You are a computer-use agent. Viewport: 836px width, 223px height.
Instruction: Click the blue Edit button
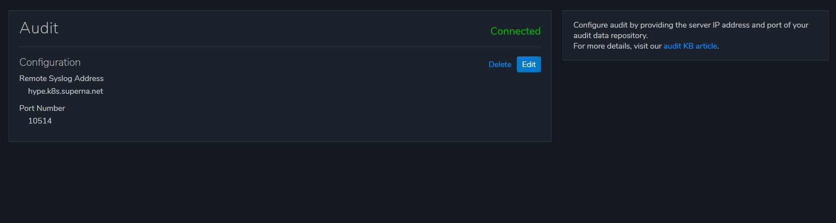pyautogui.click(x=529, y=64)
